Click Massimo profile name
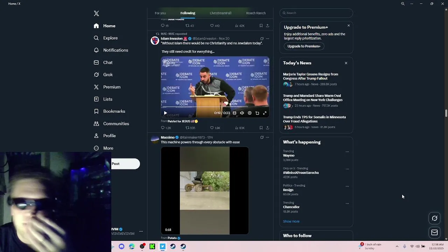This screenshot has width=448, height=252. 168,138
